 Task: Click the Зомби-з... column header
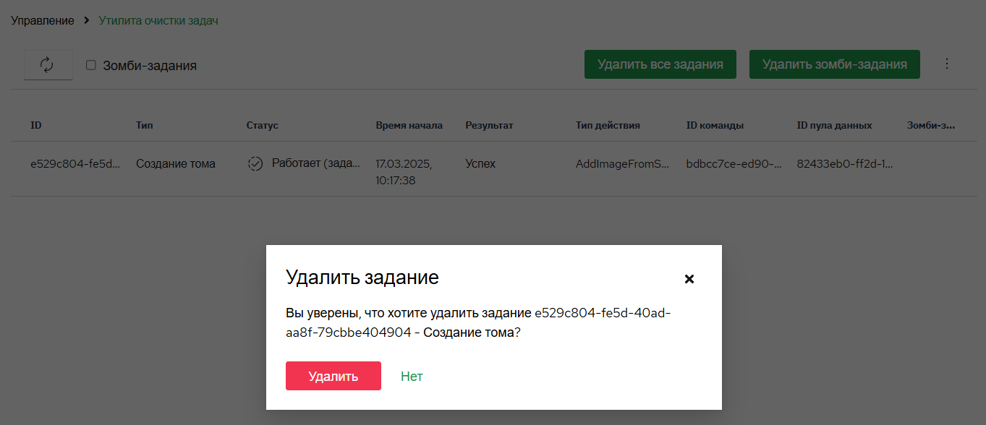[x=931, y=125]
